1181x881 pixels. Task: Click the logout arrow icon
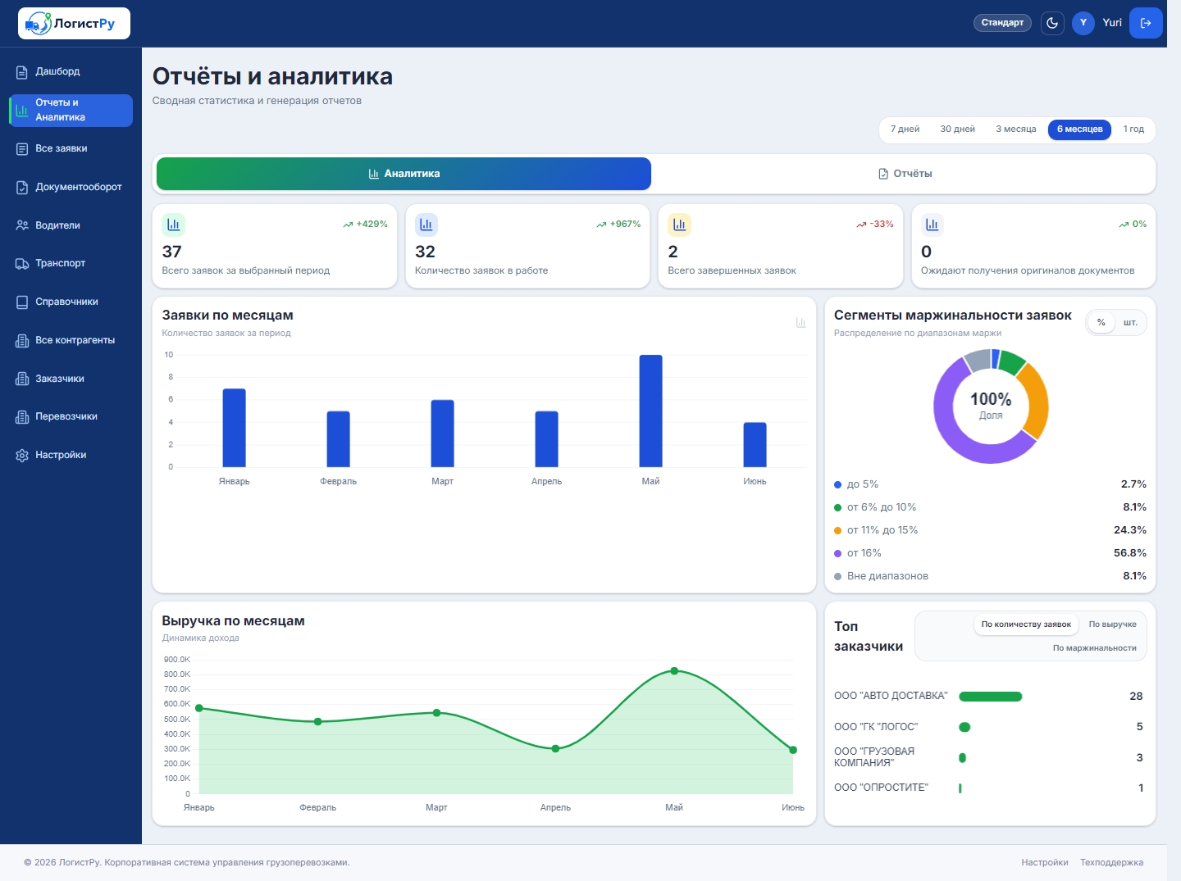tap(1146, 23)
